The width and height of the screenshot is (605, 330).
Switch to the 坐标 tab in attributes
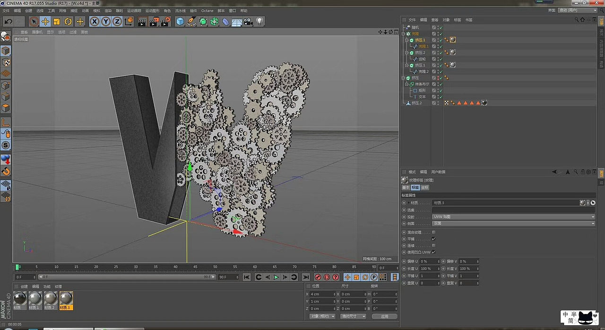[424, 187]
